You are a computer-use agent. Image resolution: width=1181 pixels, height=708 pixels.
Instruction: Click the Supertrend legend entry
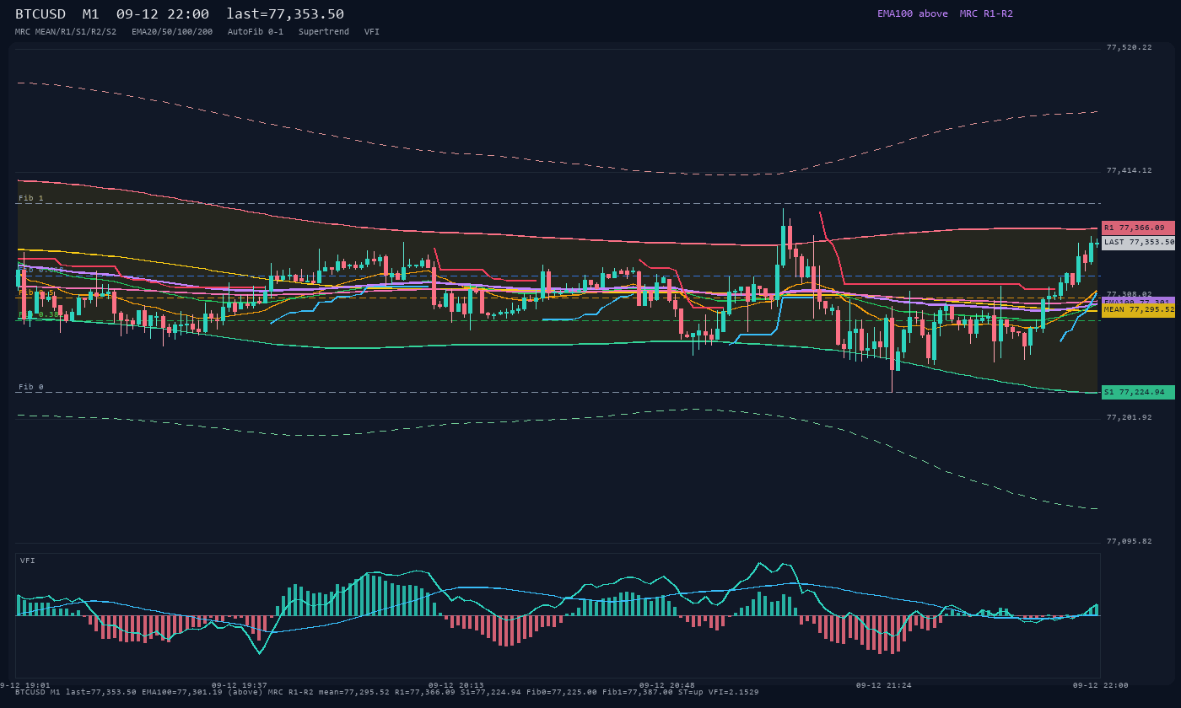click(324, 31)
